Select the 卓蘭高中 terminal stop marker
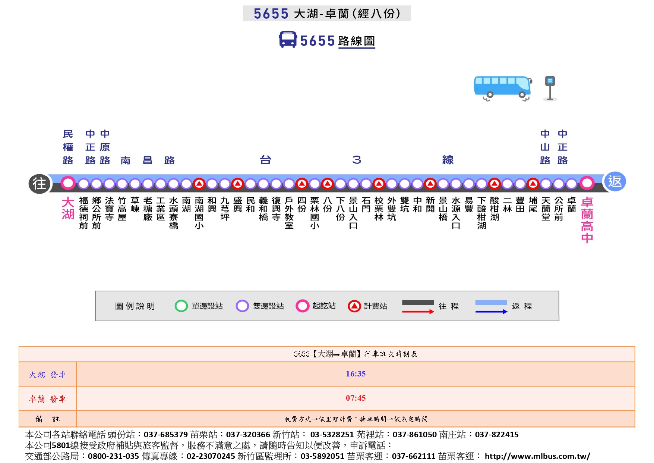The height and width of the screenshot is (463, 654). [587, 183]
